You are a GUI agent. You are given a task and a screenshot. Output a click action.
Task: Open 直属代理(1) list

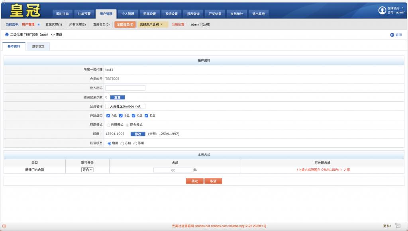[x=54, y=24]
